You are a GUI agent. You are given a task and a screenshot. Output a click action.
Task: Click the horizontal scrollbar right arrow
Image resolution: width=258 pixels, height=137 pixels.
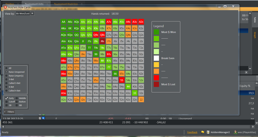click(x=253, y=127)
